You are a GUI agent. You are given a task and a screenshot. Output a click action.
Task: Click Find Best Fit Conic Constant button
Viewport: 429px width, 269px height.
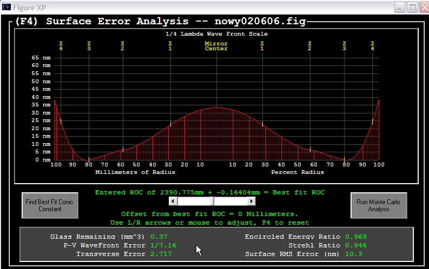tap(50, 205)
